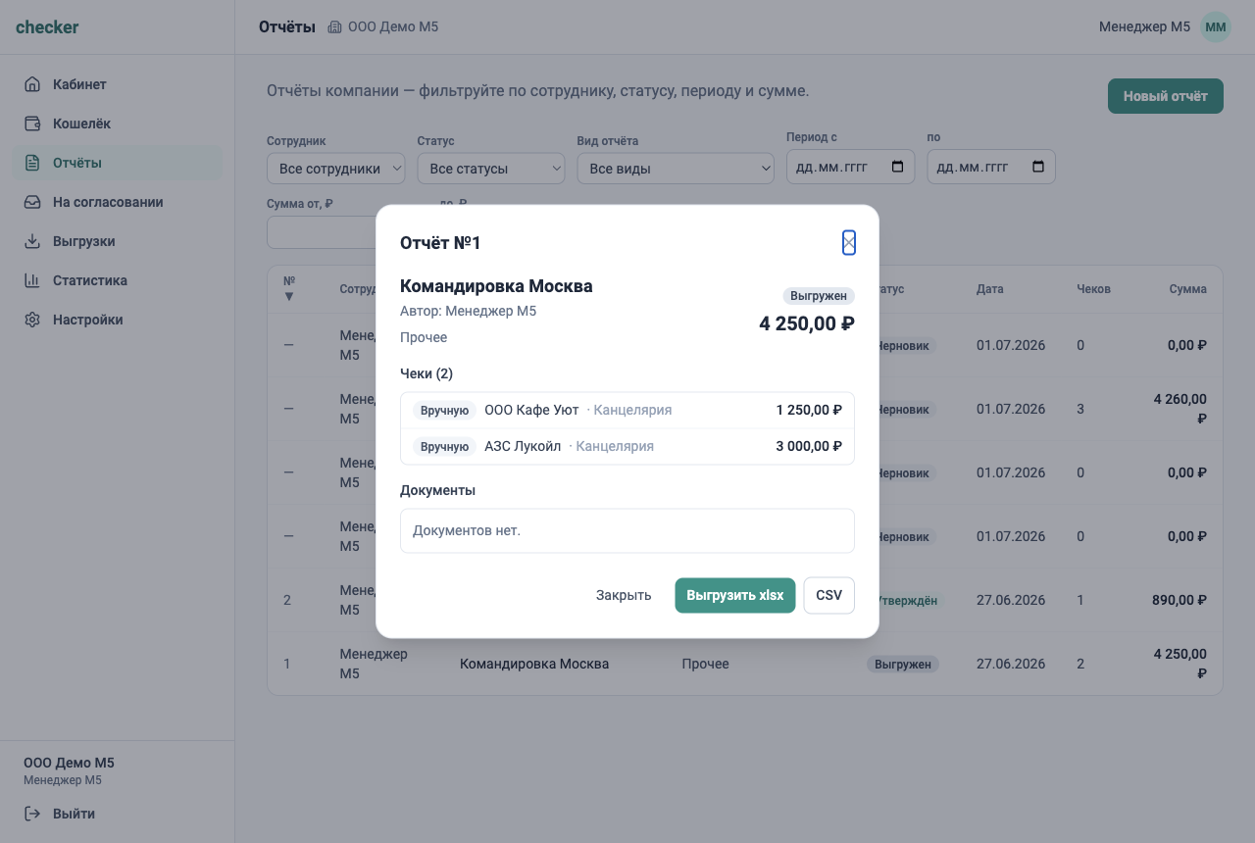Click the Закрыть button

coord(624,595)
